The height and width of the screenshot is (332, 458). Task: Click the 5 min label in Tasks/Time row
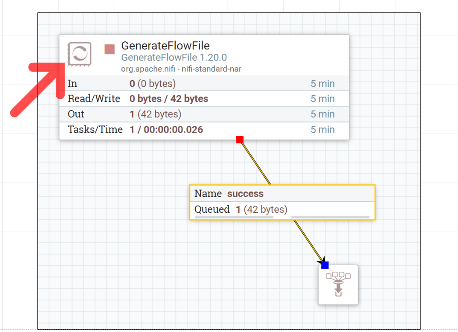coord(322,130)
